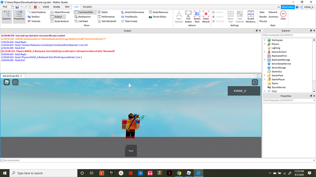Open the Performance window

106,17
